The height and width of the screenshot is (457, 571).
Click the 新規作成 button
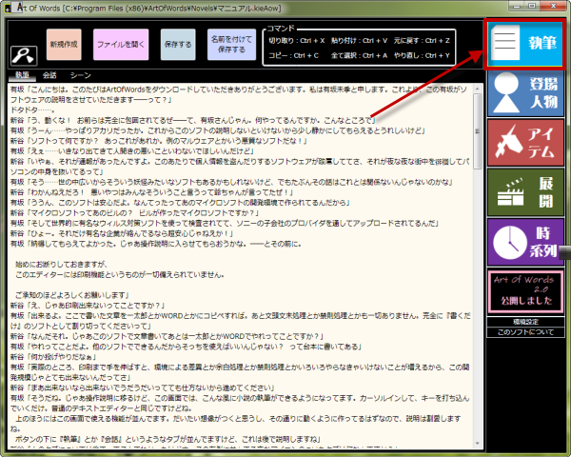(x=65, y=45)
